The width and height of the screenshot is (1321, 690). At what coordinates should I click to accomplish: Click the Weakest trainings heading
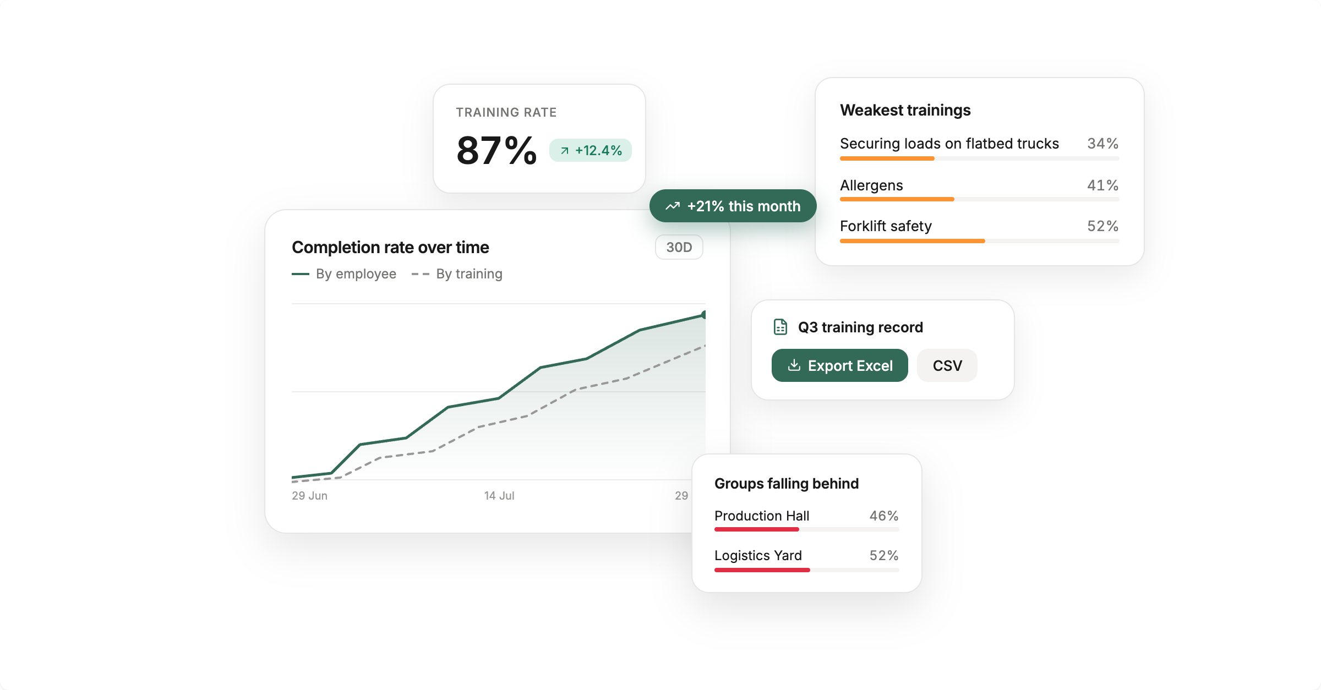[x=905, y=110]
